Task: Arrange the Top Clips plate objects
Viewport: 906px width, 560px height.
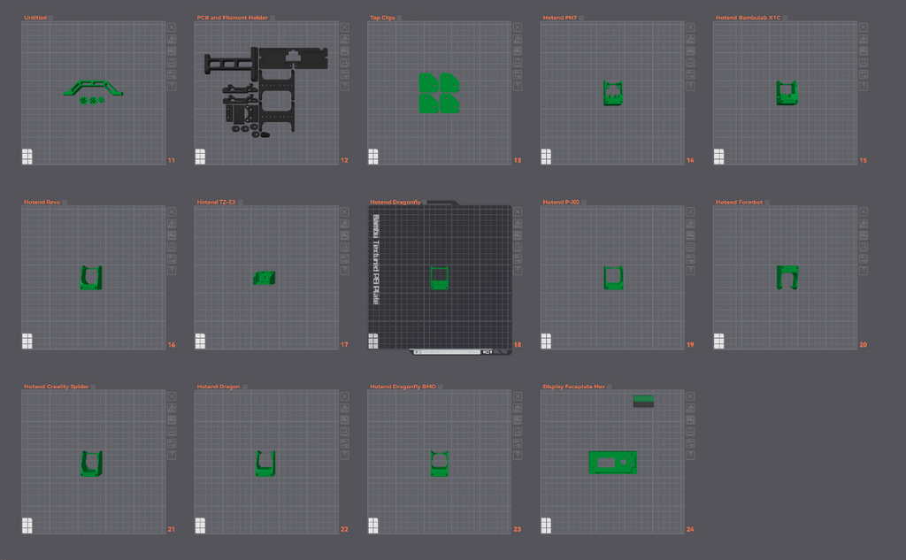Action: tap(518, 50)
